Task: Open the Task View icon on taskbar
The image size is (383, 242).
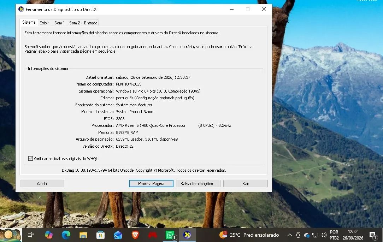Action: coord(30,235)
